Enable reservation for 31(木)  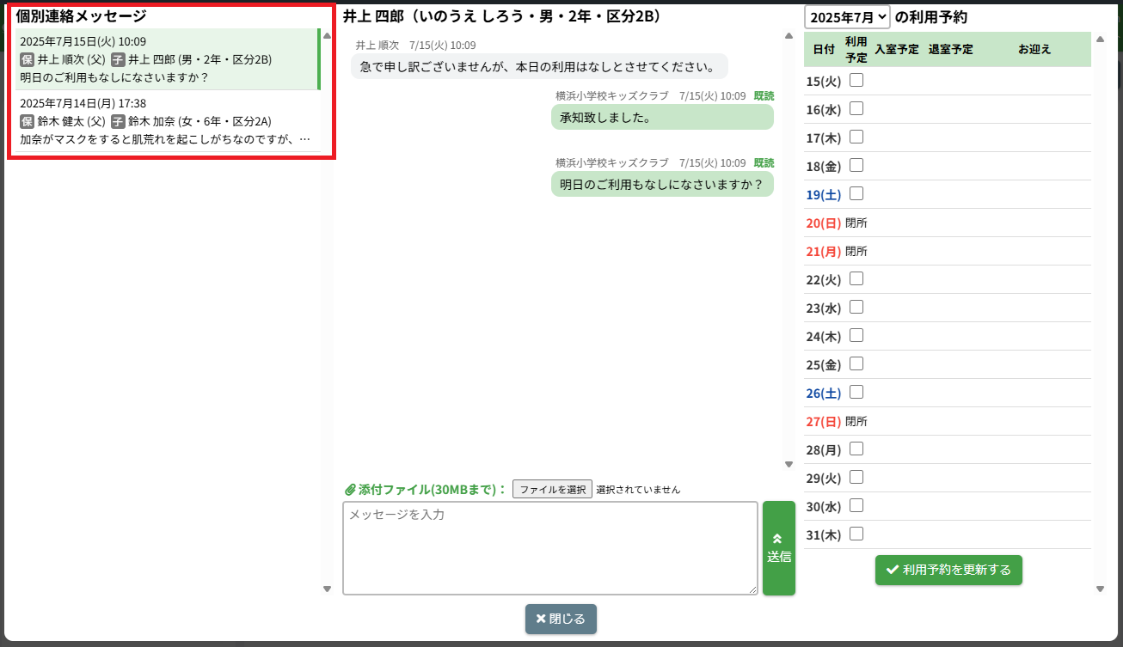[x=856, y=534]
